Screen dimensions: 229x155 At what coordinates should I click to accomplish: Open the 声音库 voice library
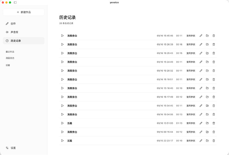click(x=24, y=32)
